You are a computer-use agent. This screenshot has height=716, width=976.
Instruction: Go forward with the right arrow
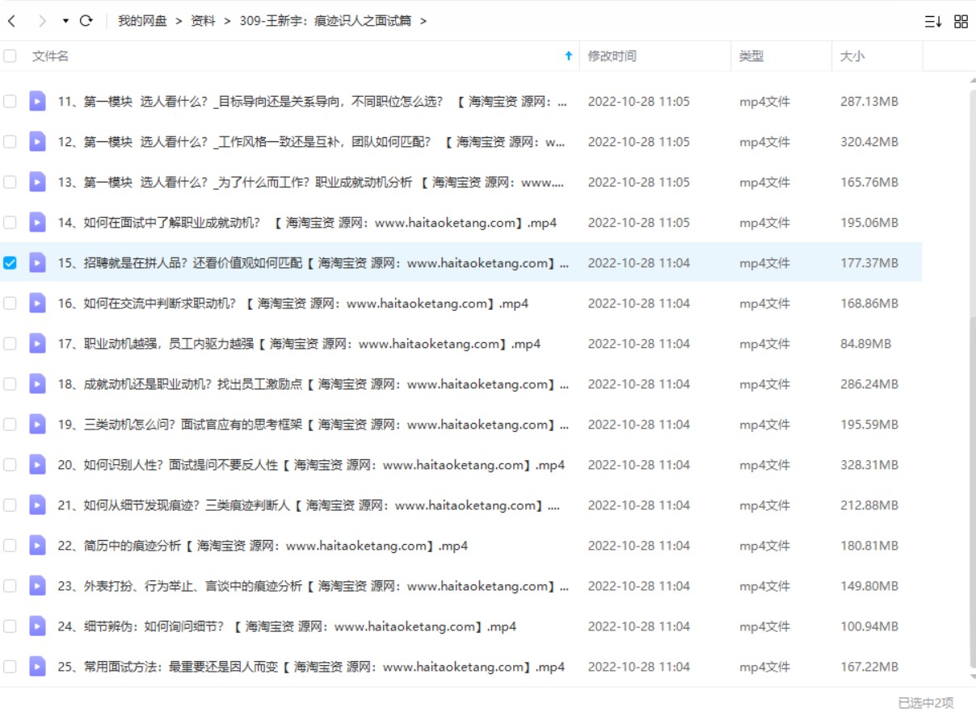click(42, 21)
